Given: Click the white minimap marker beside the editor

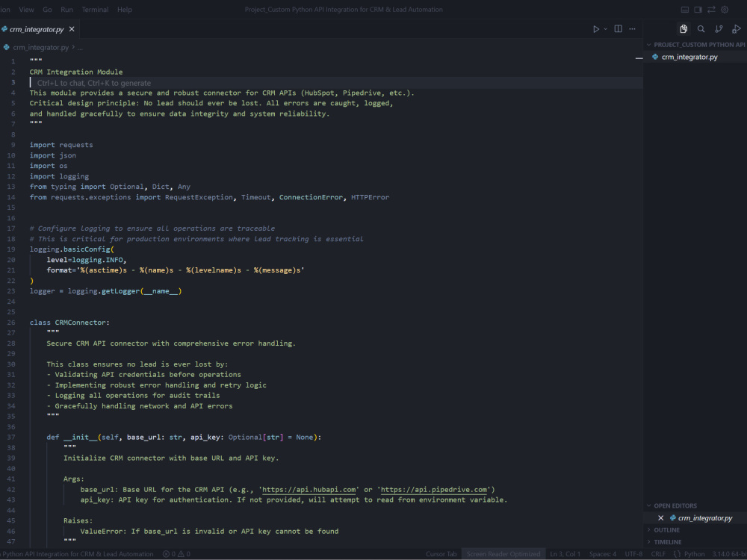Looking at the screenshot, I should [639, 58].
